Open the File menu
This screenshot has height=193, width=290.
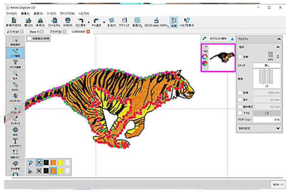pos(12,13)
